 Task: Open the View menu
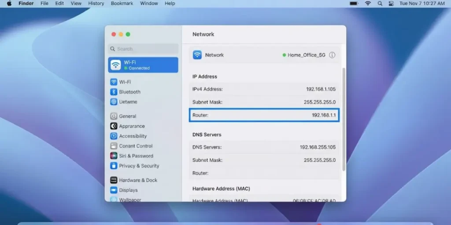[x=76, y=4]
